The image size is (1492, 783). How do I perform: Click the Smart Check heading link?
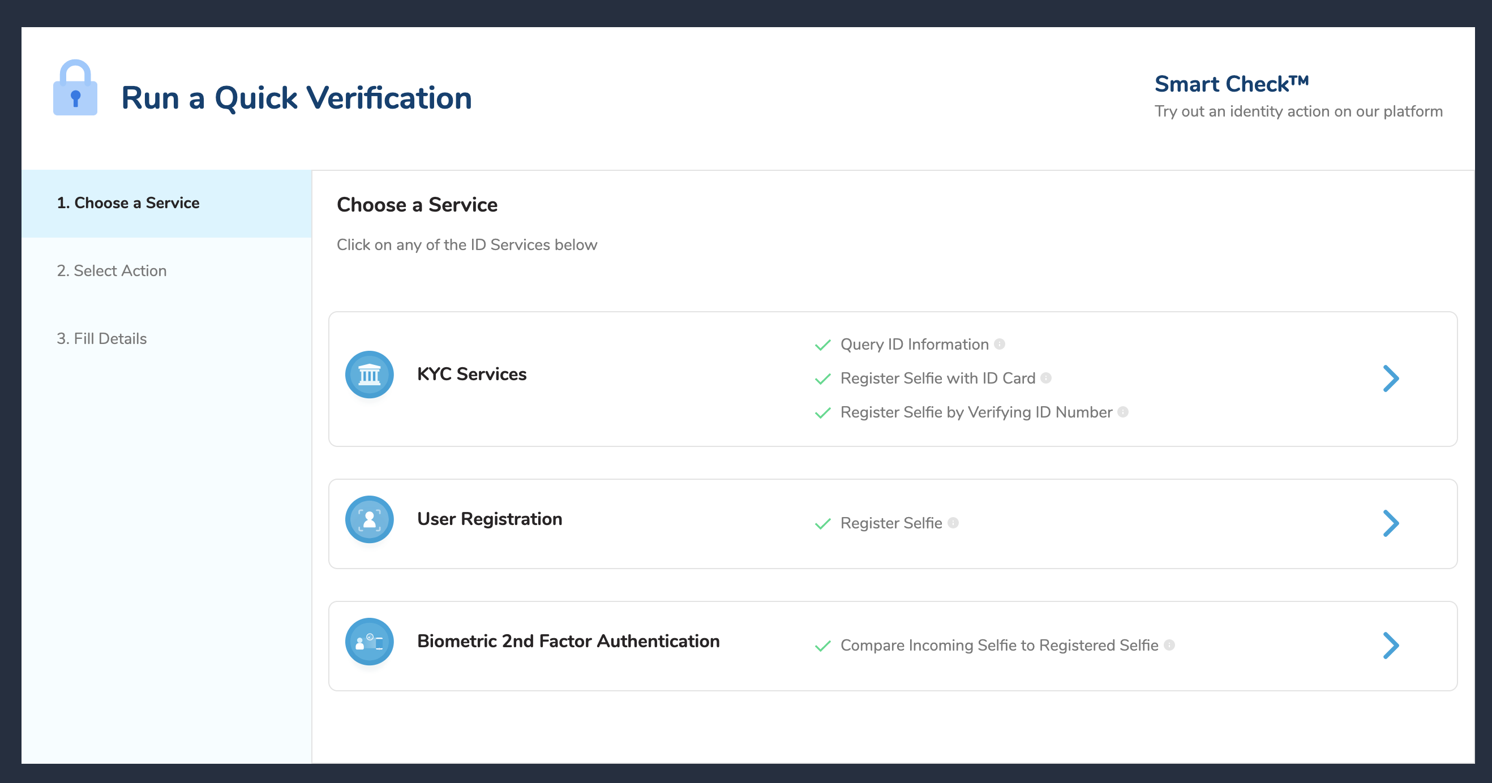(x=1231, y=84)
